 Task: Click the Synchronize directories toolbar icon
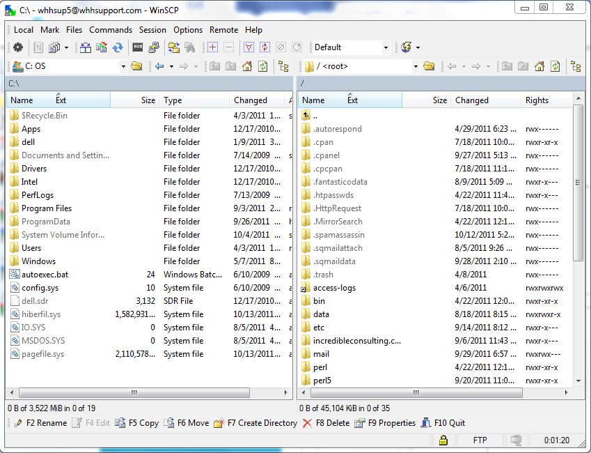(x=118, y=47)
